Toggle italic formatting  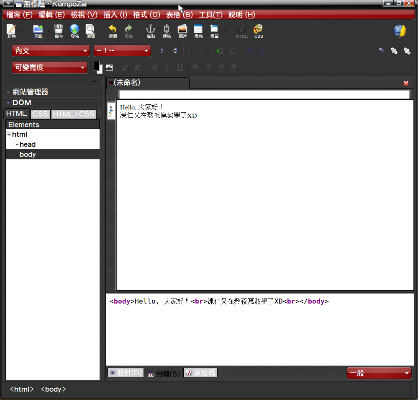coord(167,68)
